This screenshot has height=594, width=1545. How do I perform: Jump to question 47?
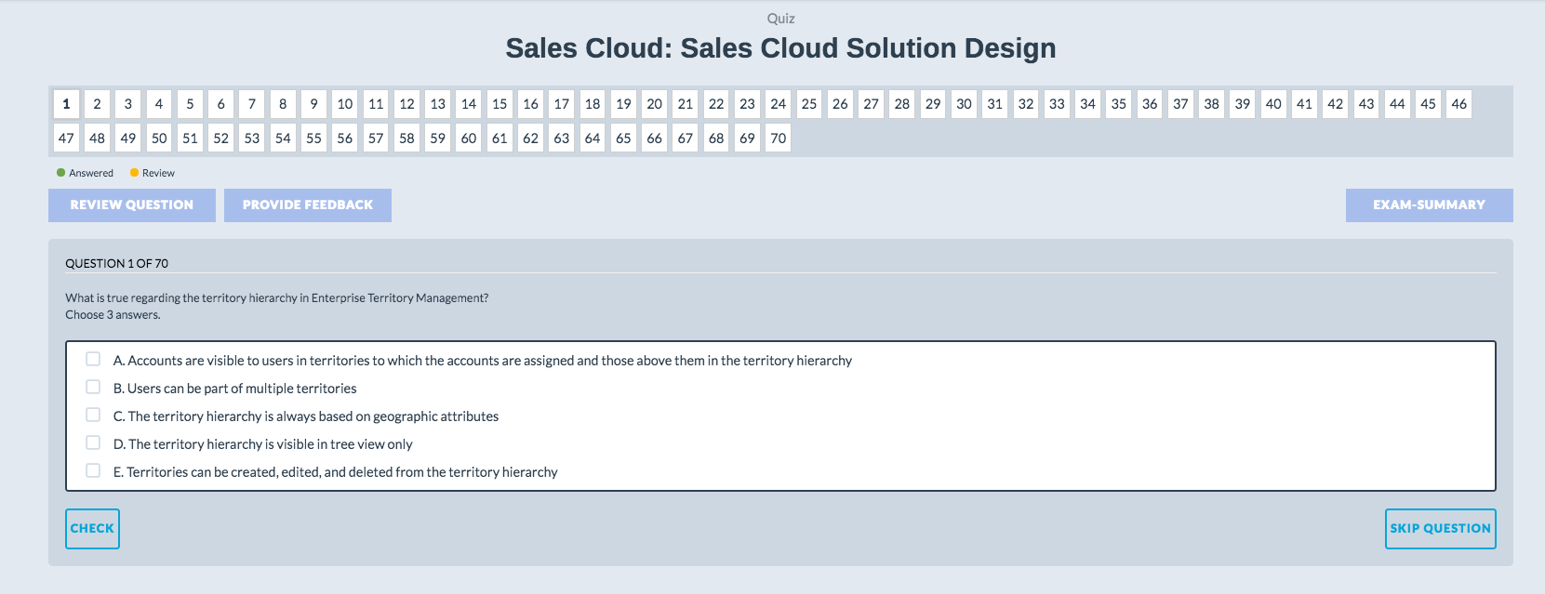point(66,139)
